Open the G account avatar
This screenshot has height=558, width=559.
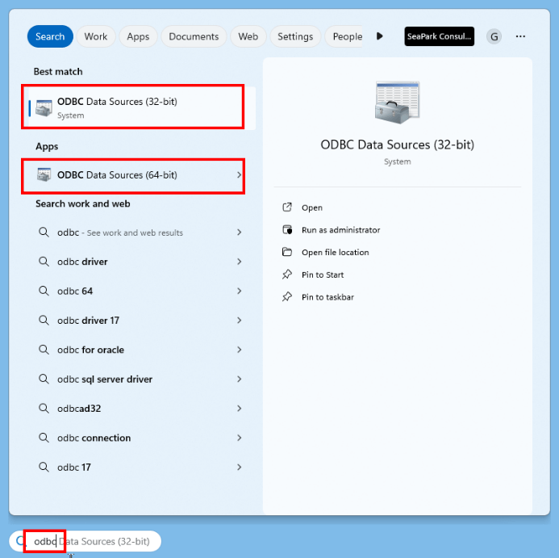click(494, 36)
